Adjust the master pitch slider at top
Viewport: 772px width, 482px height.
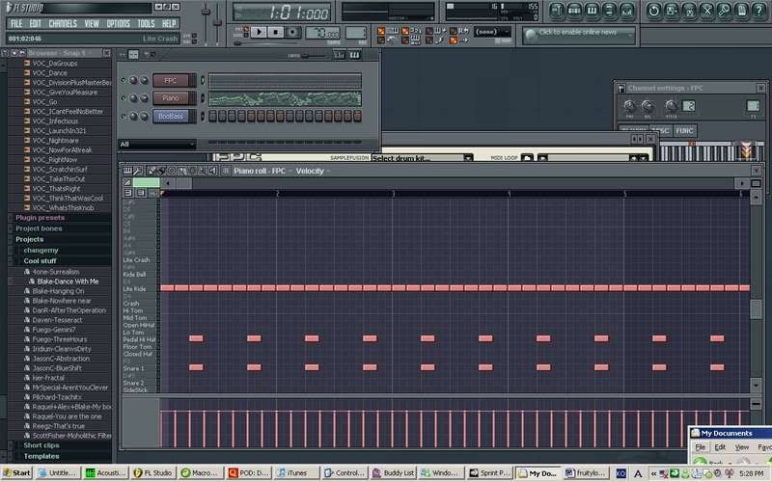217,22
